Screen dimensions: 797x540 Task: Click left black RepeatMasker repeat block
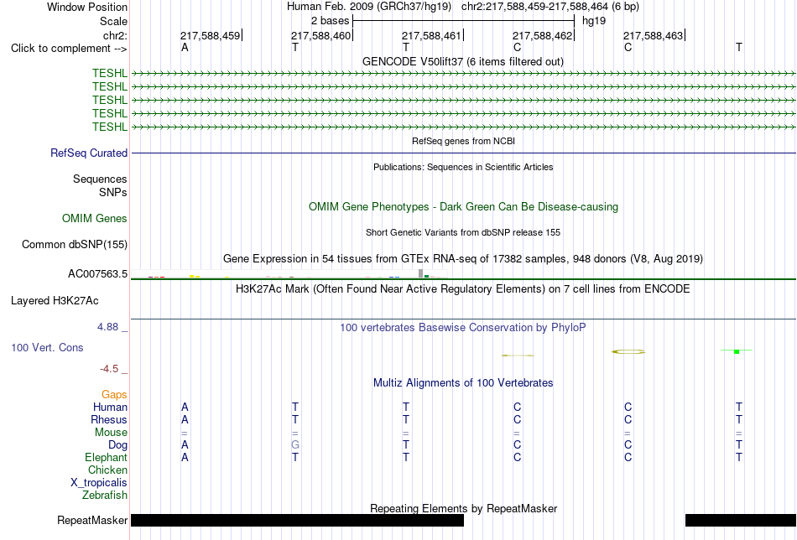tap(297, 520)
